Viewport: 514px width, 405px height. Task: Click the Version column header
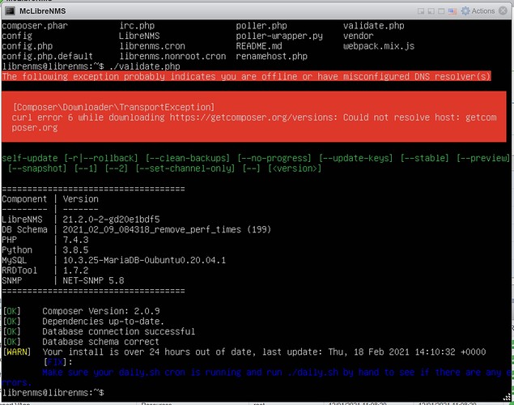click(81, 199)
